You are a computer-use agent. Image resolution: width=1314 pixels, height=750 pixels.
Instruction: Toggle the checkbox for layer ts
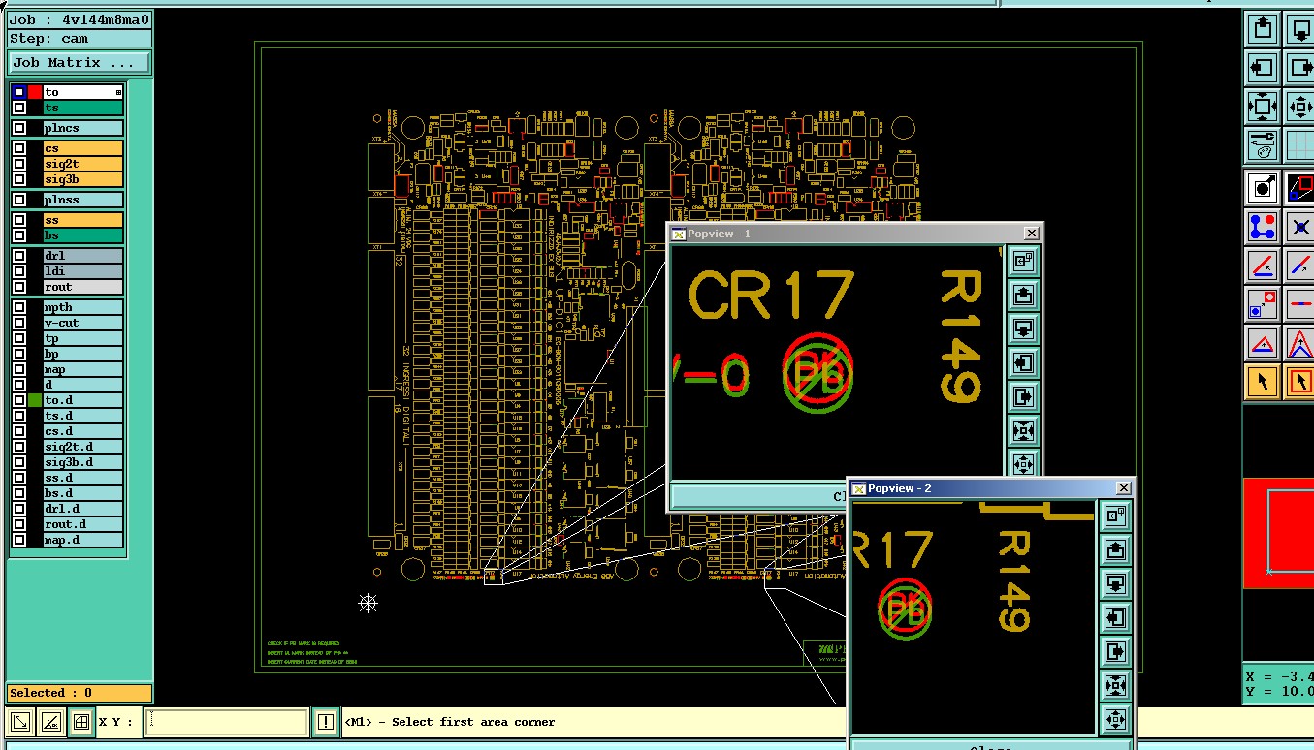[x=19, y=108]
